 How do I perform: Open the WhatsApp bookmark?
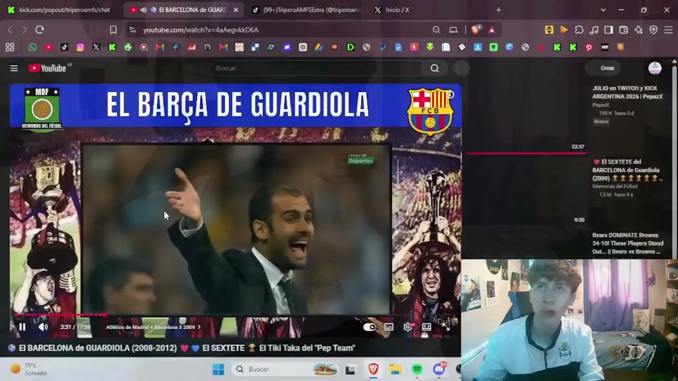[x=33, y=48]
